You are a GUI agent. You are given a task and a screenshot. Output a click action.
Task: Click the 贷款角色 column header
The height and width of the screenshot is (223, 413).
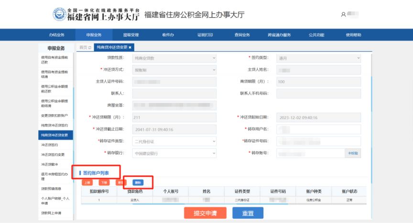(135, 191)
